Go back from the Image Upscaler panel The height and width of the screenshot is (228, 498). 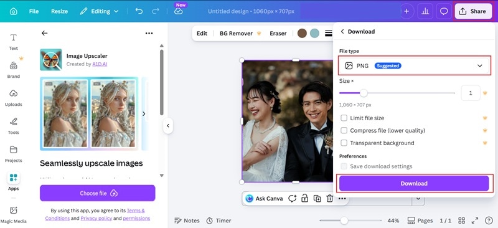pyautogui.click(x=44, y=33)
